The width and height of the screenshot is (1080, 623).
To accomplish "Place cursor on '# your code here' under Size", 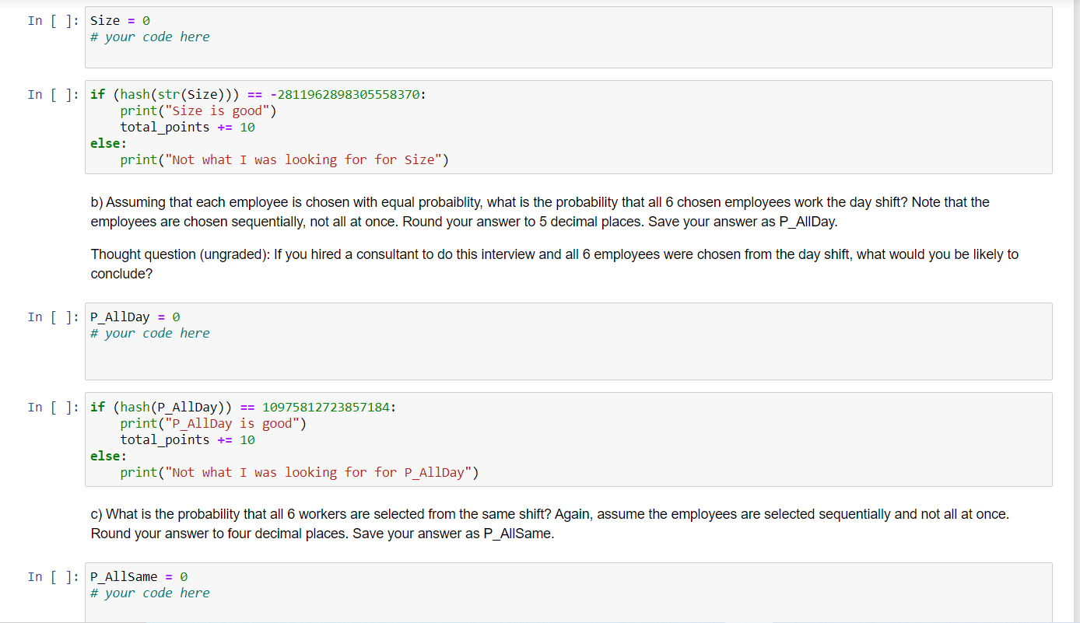I will 150,37.
